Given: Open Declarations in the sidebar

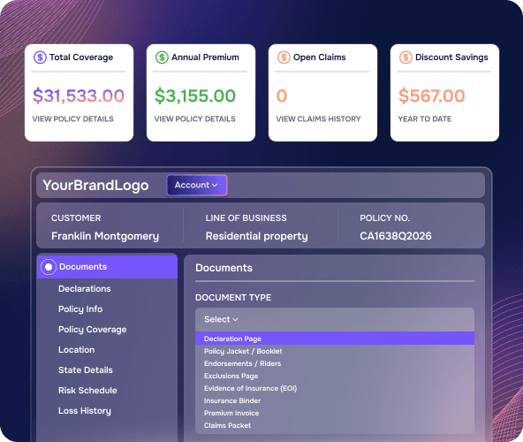Looking at the screenshot, I should 85,289.
